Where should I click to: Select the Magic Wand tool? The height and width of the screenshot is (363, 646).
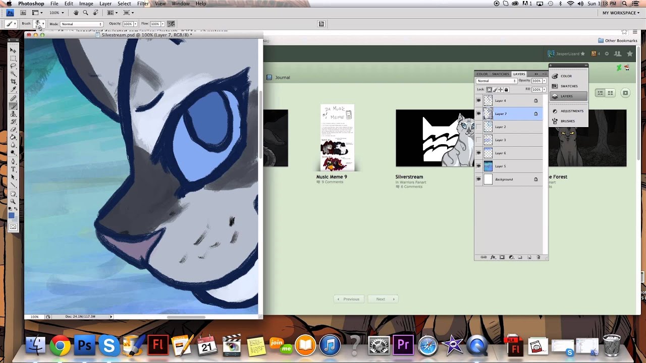(13, 73)
